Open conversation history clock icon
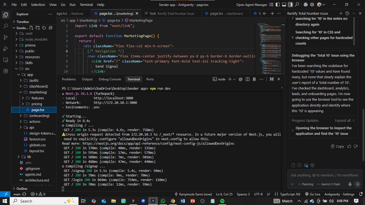This screenshot has height=205, width=365. tap(347, 13)
